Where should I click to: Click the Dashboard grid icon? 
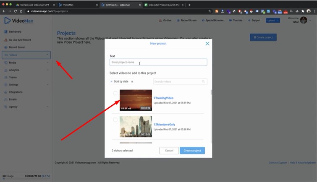(x=5, y=32)
